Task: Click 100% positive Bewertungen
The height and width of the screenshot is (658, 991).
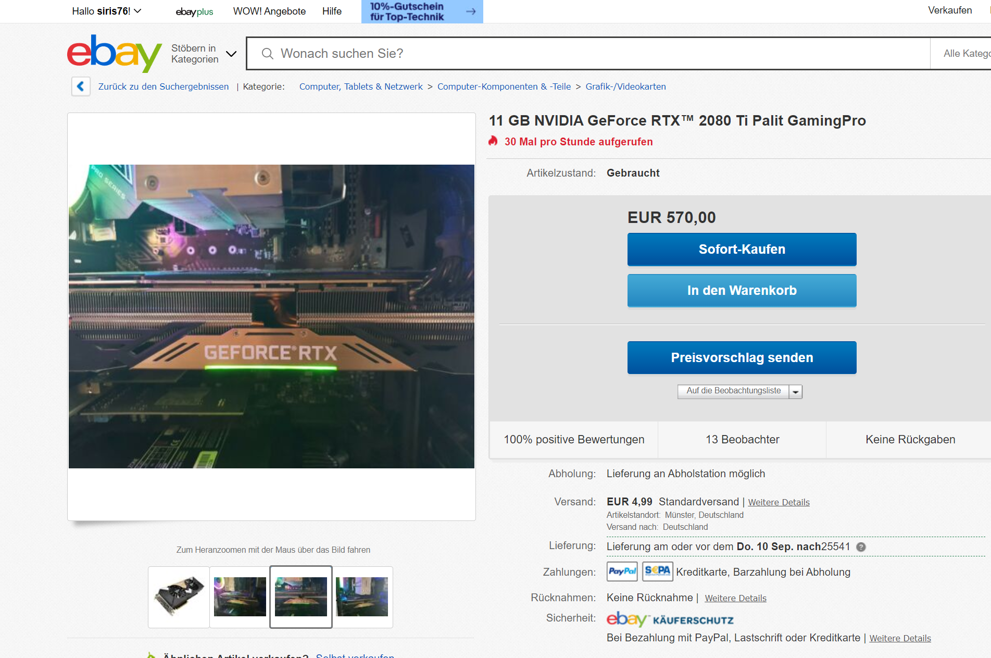Action: [574, 440]
